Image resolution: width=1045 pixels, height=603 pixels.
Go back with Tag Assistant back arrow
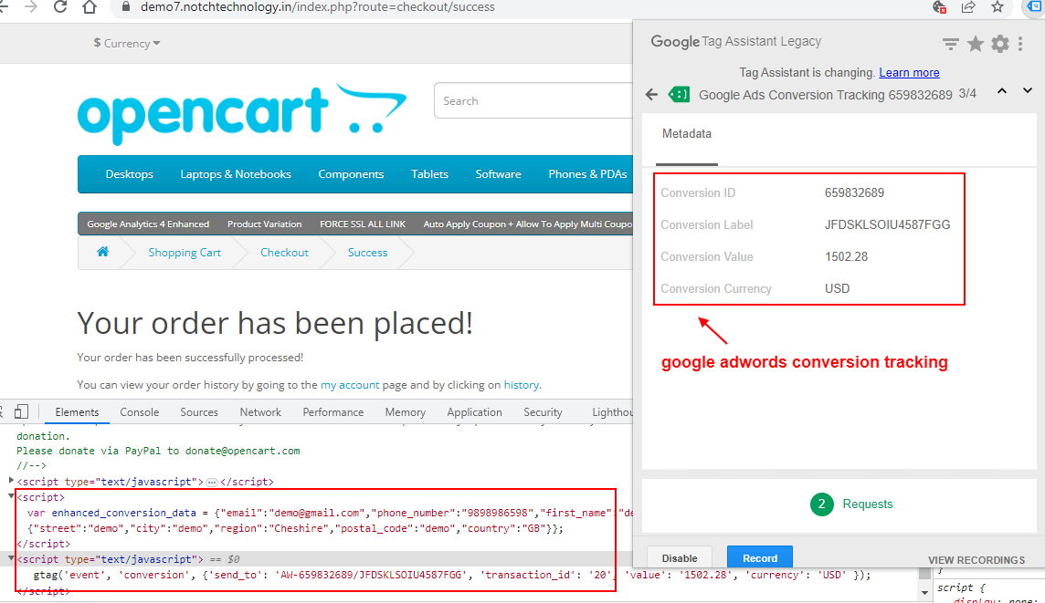point(652,95)
